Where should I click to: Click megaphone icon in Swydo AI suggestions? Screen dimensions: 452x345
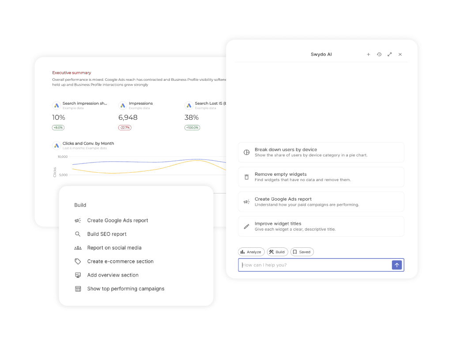[x=246, y=201]
